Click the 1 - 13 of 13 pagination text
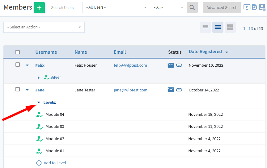267x168 pixels. [253, 29]
